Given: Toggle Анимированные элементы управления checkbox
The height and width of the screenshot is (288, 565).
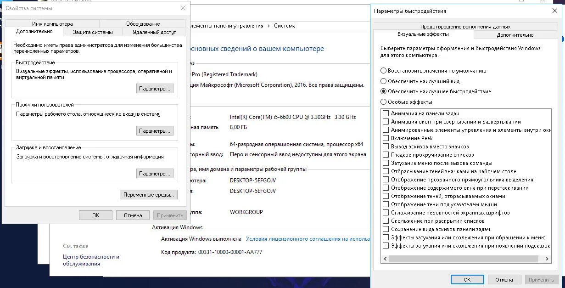Looking at the screenshot, I should click(x=386, y=130).
